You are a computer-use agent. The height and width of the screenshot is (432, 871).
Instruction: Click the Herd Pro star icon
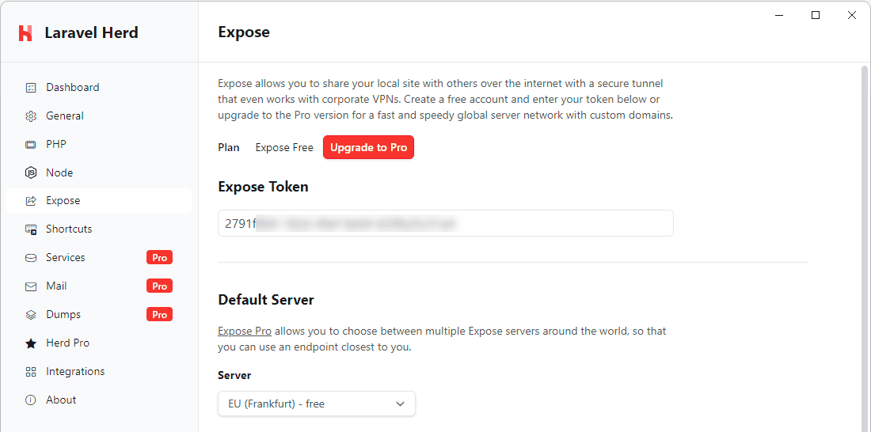coord(31,343)
